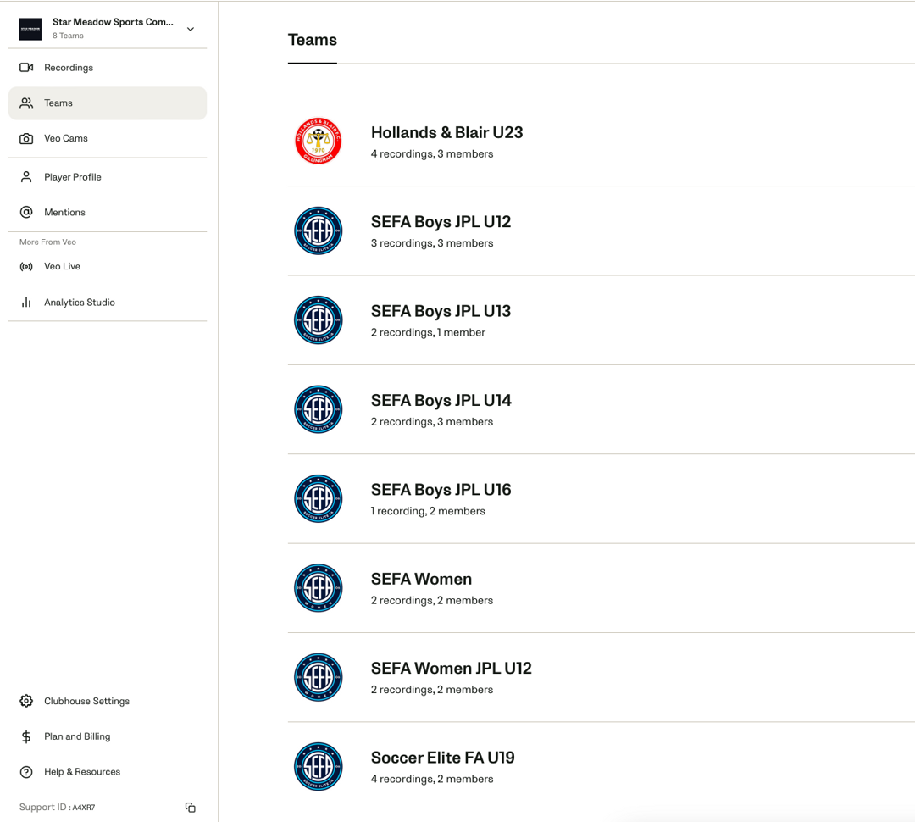Expand the Star Meadow Sports club switcher
This screenshot has width=915, height=822.
[191, 28]
